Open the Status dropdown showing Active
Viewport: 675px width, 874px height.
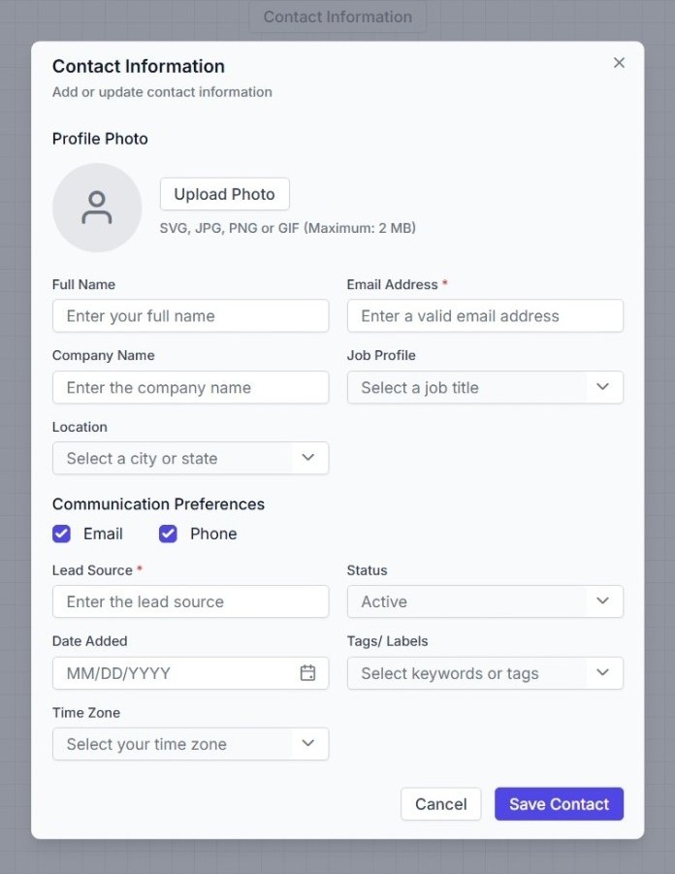484,601
